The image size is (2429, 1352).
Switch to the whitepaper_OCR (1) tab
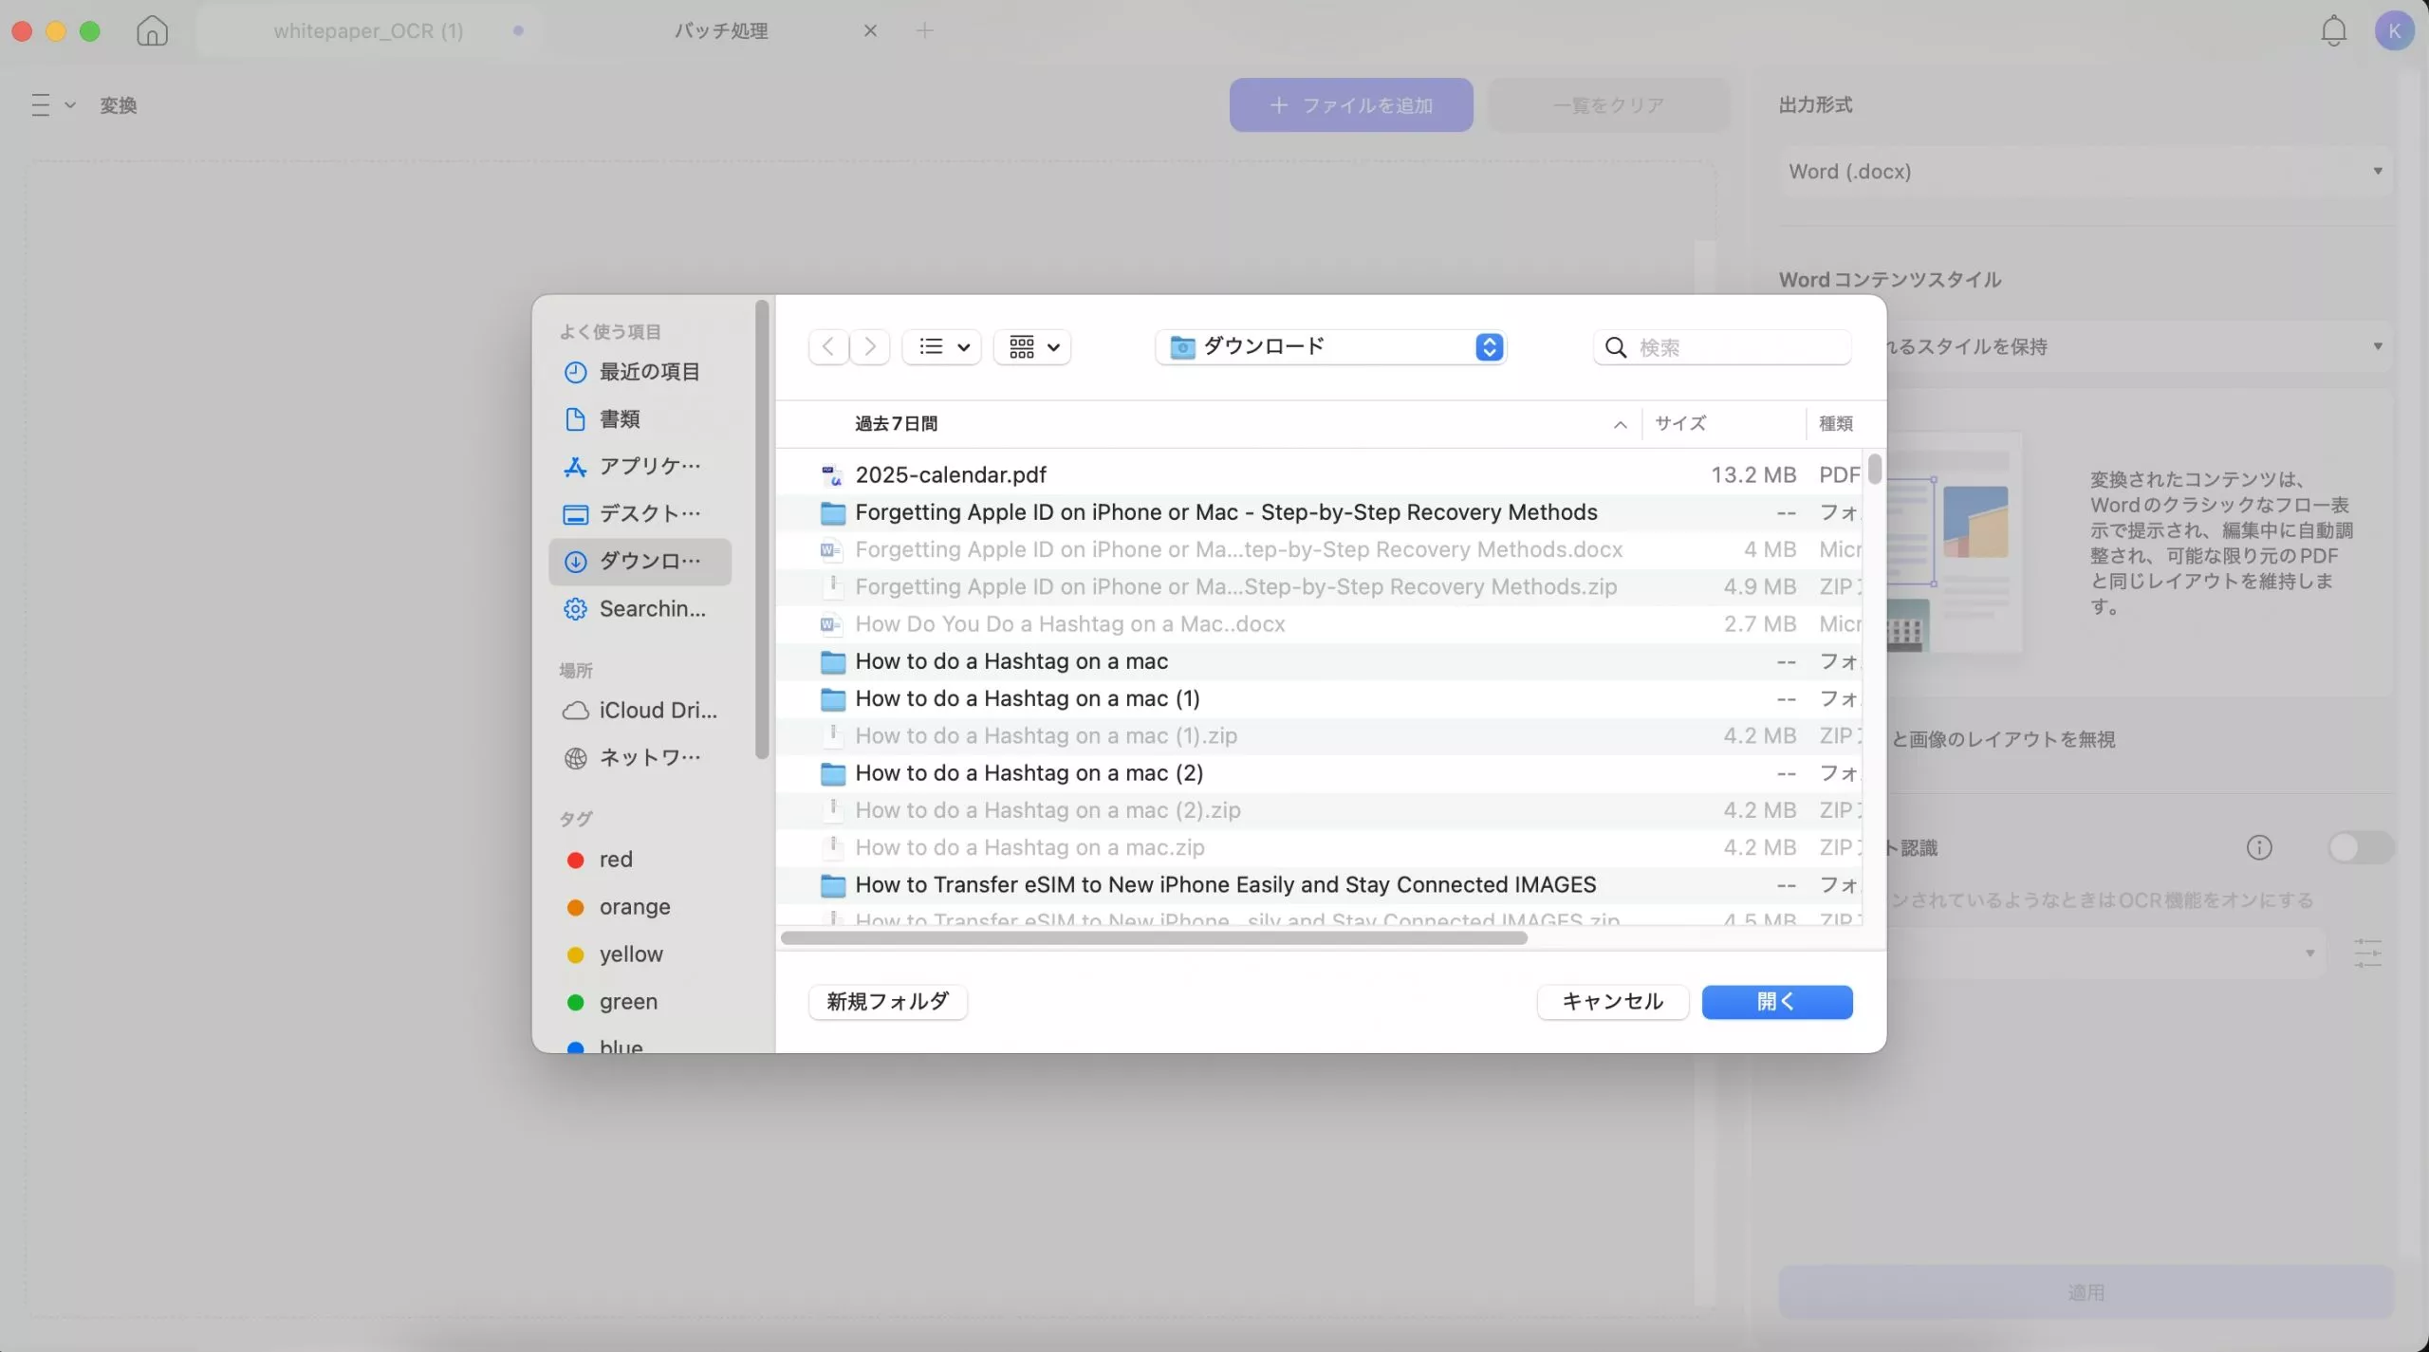pos(368,30)
